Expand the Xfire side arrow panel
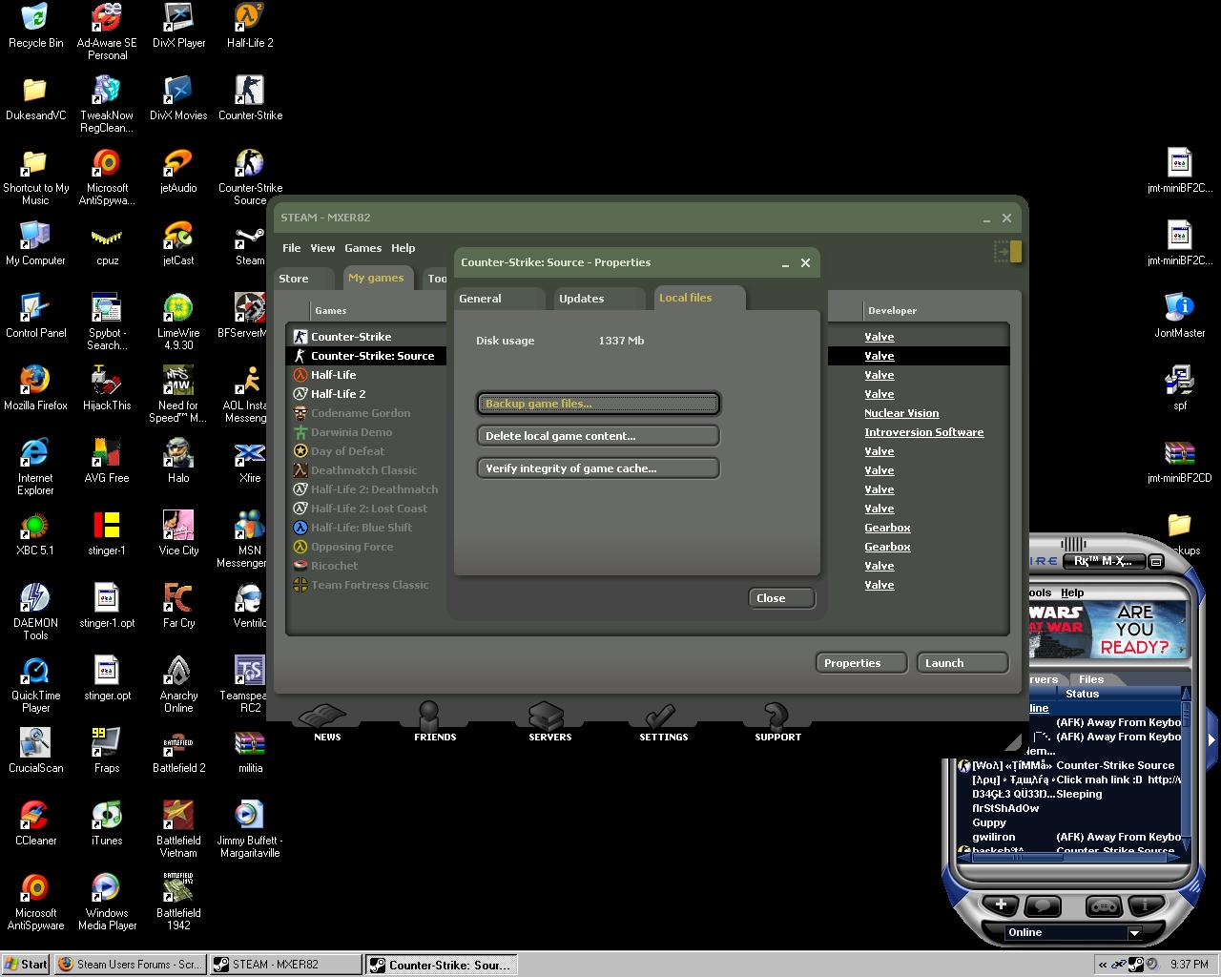This screenshot has height=977, width=1221. 1212,738
